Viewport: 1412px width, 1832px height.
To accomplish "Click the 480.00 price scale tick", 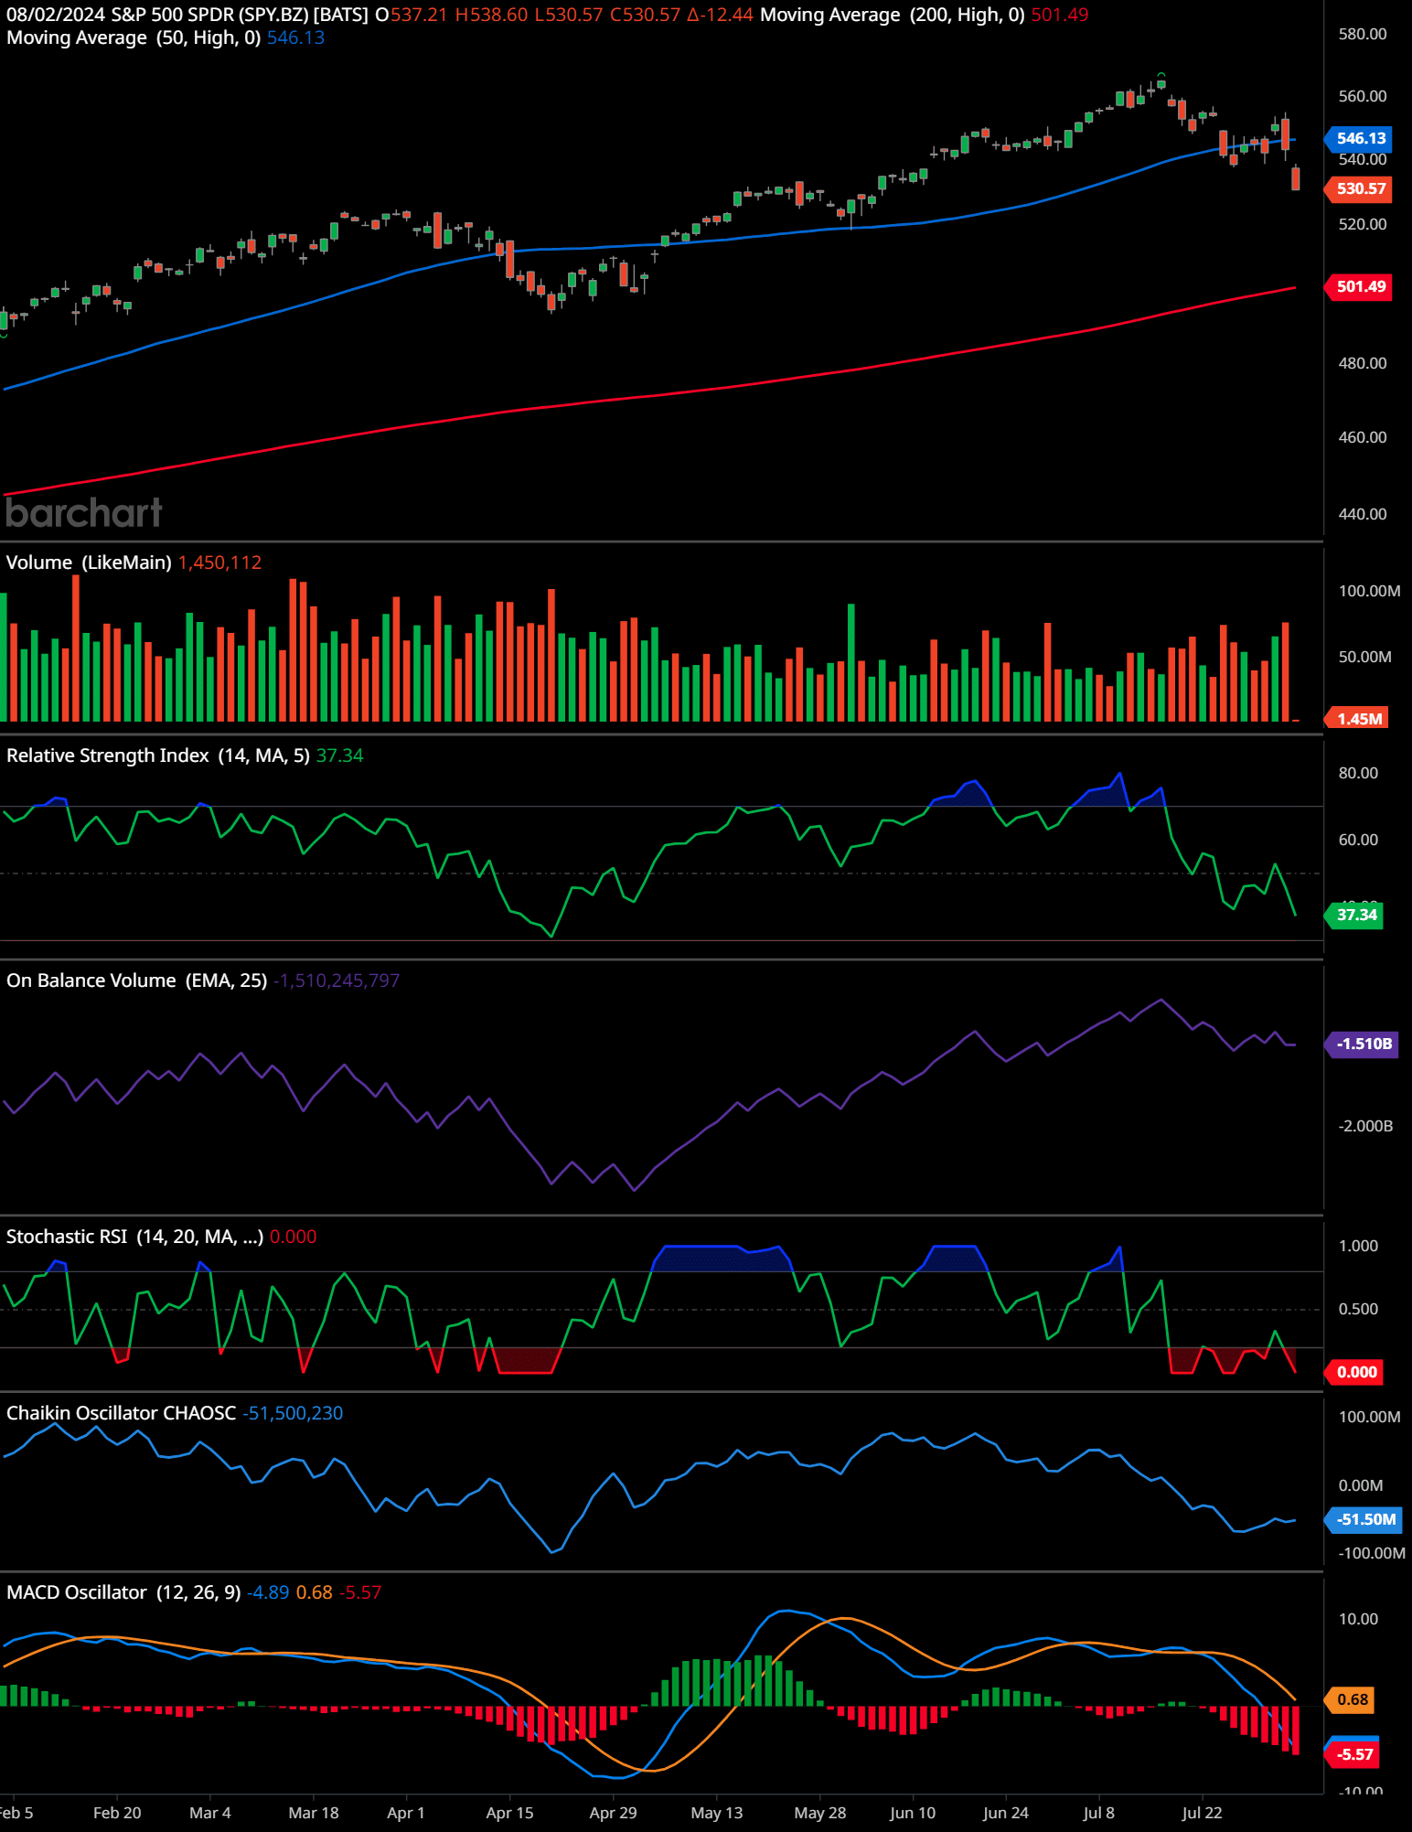I will click(x=1363, y=363).
